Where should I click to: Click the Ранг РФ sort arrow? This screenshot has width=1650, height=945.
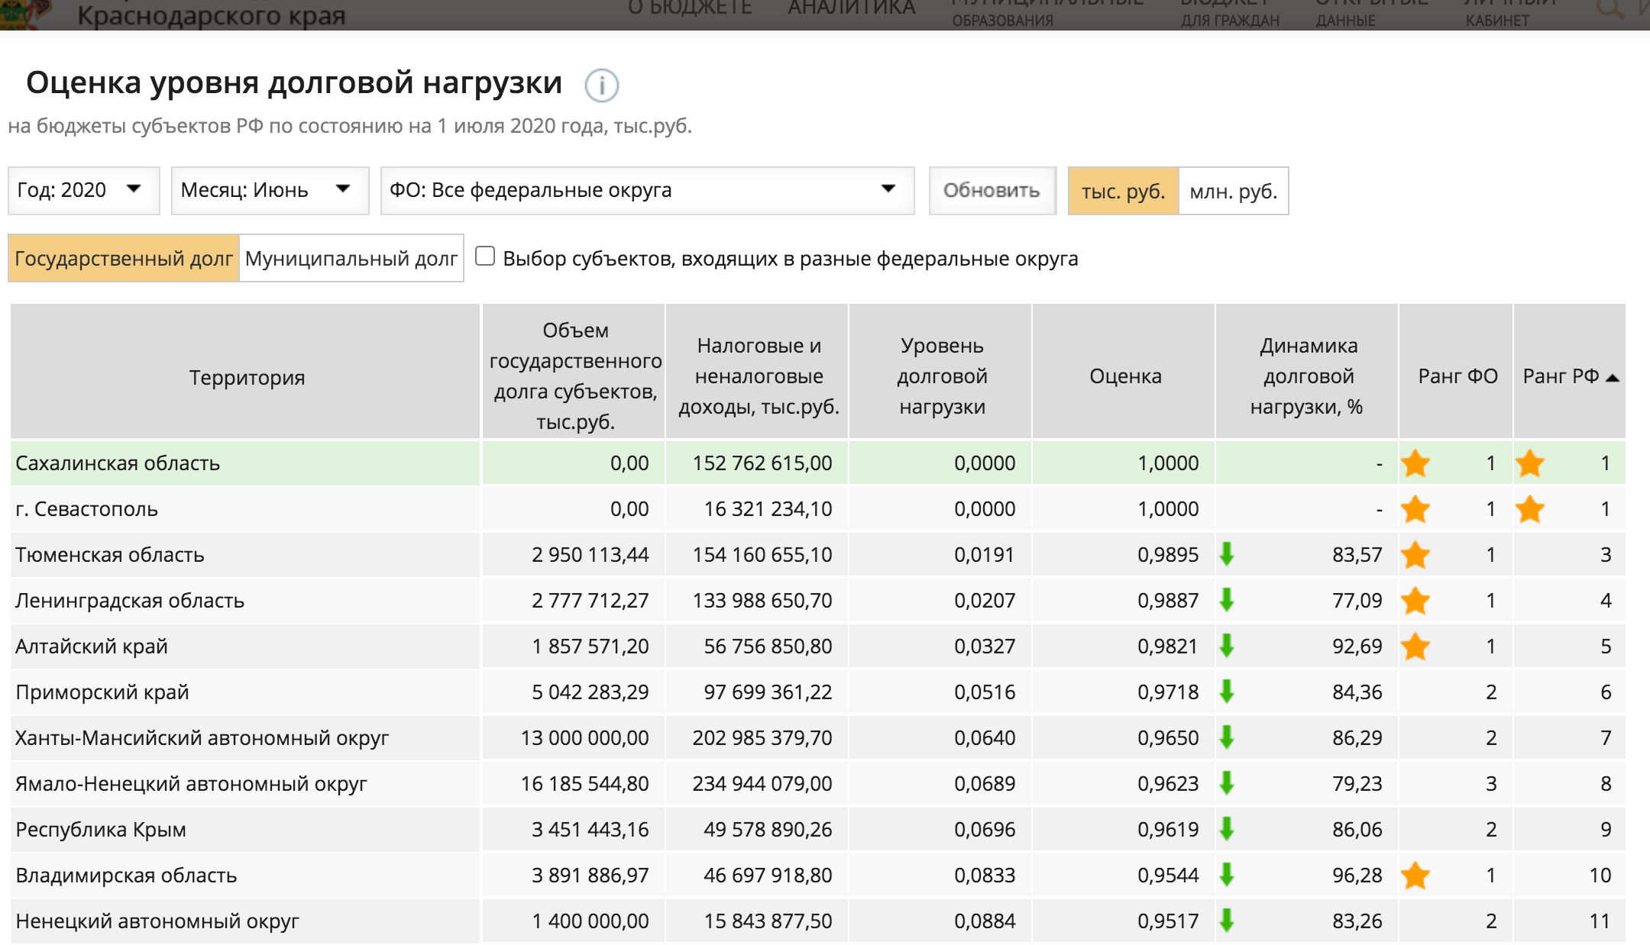pyautogui.click(x=1613, y=377)
